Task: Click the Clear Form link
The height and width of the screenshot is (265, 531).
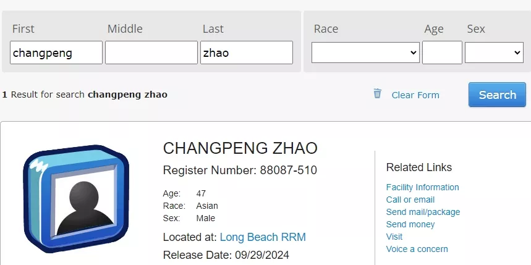Action: click(x=415, y=95)
